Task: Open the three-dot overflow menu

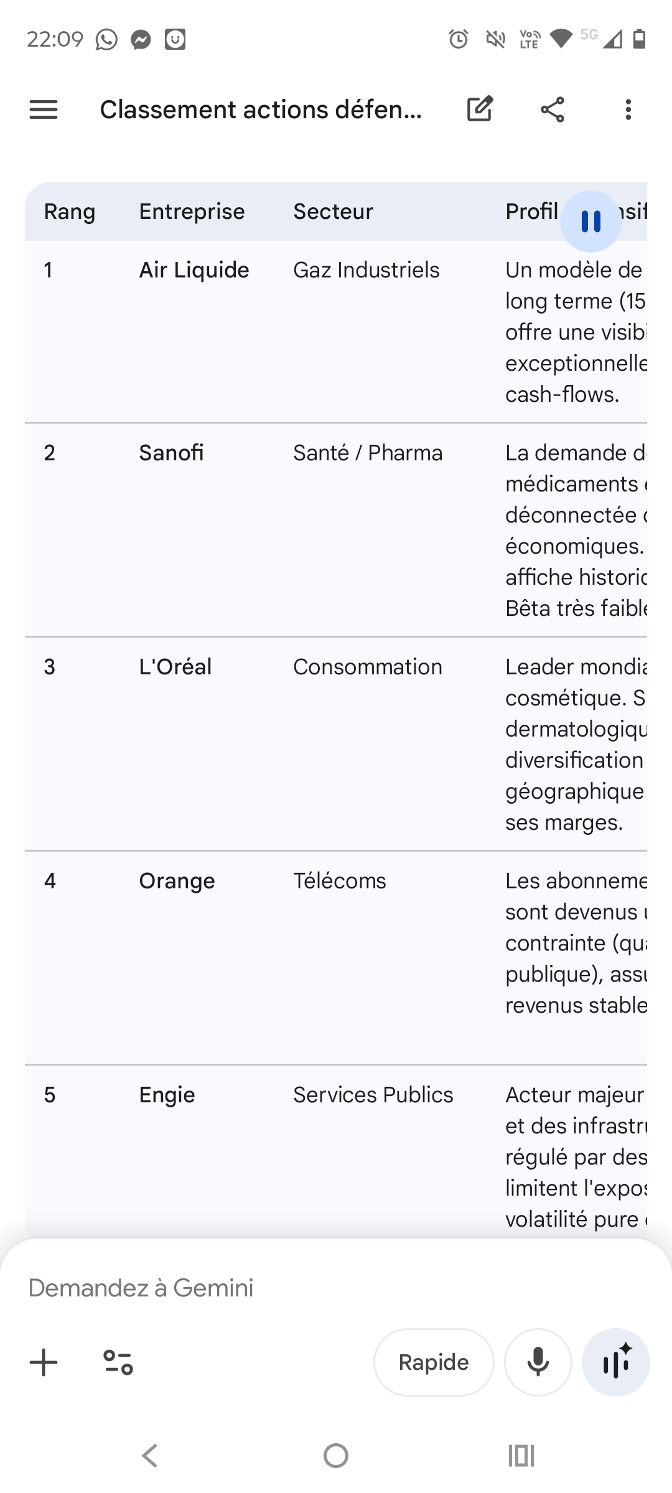Action: (x=628, y=109)
